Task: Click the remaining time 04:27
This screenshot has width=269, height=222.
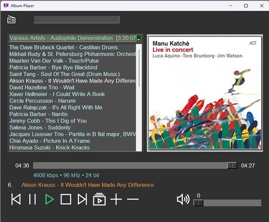Action: point(248,165)
